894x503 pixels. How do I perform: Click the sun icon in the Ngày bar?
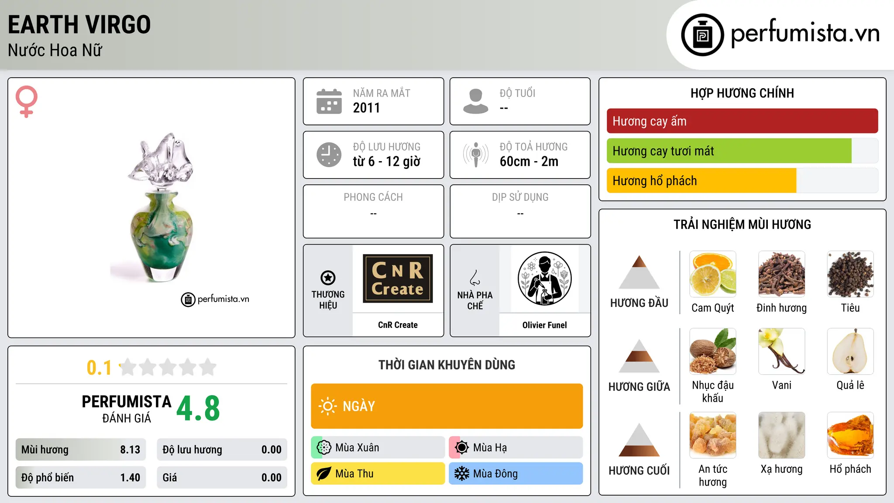click(328, 406)
